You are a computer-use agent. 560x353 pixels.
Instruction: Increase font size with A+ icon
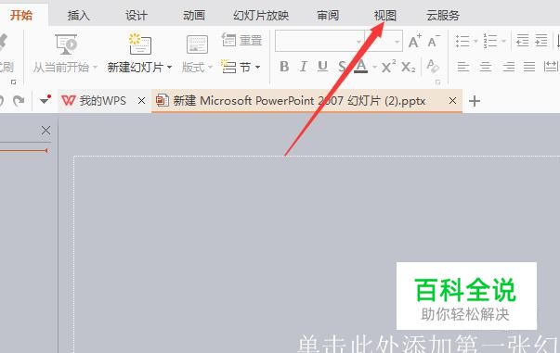tap(414, 41)
